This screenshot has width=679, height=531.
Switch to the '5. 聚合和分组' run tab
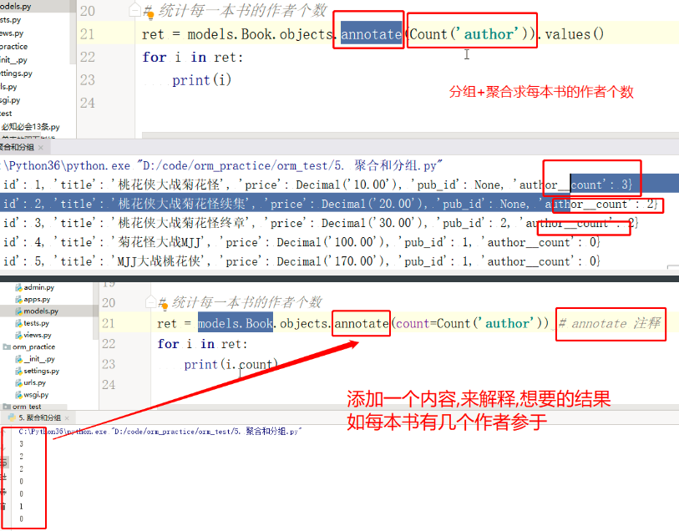tap(39, 417)
